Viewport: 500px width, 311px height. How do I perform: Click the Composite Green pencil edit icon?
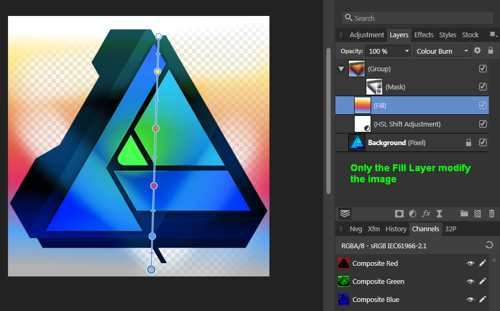coord(482,281)
